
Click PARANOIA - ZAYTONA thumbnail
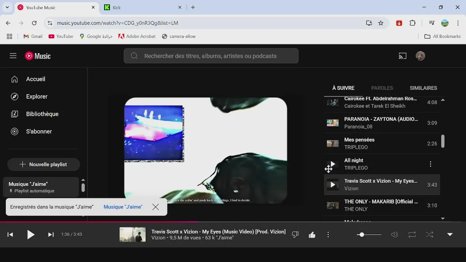333,123
